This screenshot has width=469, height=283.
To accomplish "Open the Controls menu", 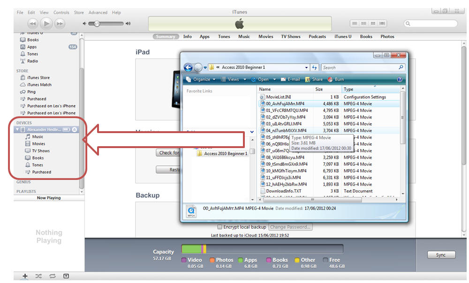I will pyautogui.click(x=61, y=13).
